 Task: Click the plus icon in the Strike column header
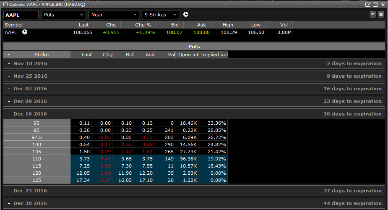(9, 55)
